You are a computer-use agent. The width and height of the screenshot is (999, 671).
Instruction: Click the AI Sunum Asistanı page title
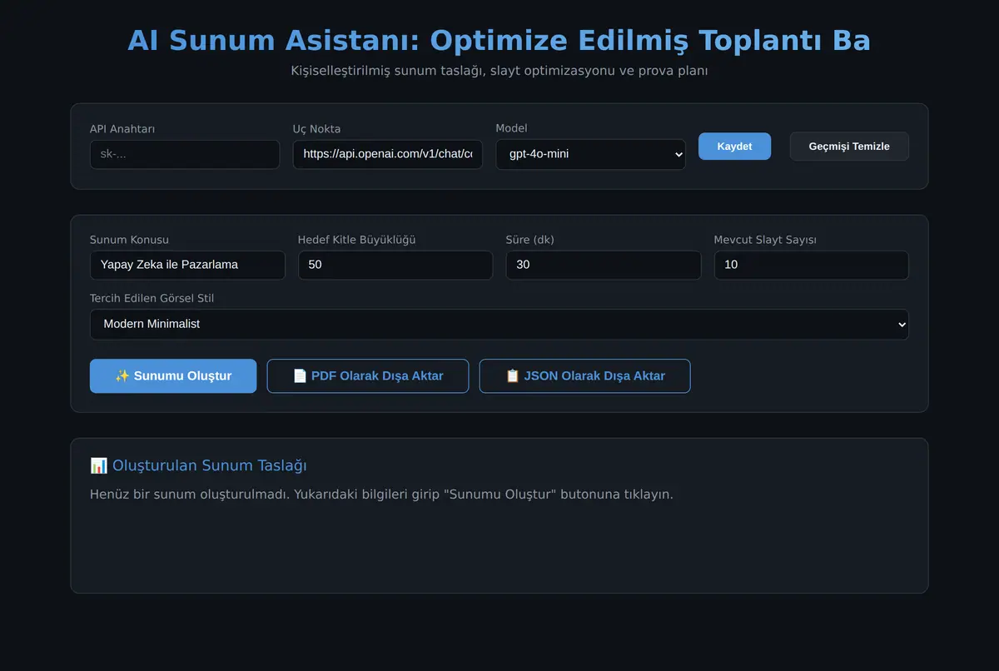click(x=499, y=40)
